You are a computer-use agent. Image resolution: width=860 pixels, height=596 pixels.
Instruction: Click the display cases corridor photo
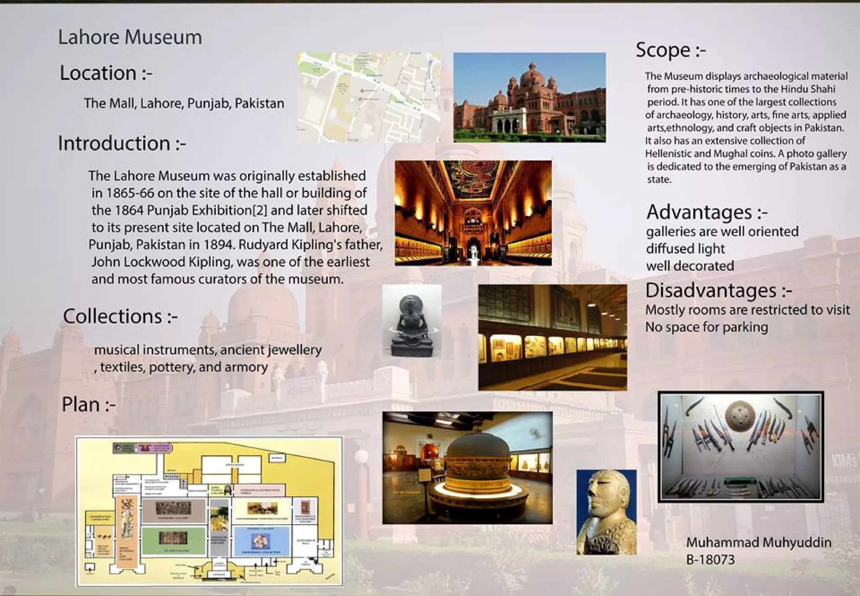(552, 337)
